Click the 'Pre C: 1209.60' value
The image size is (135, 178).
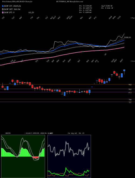[x=85, y=12]
